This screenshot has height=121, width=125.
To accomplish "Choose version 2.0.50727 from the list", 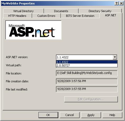I will tap(87, 65).
